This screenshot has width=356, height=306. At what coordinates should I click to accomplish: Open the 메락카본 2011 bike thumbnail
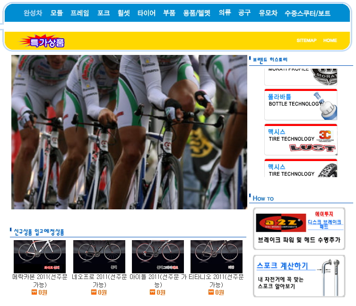click(x=40, y=257)
